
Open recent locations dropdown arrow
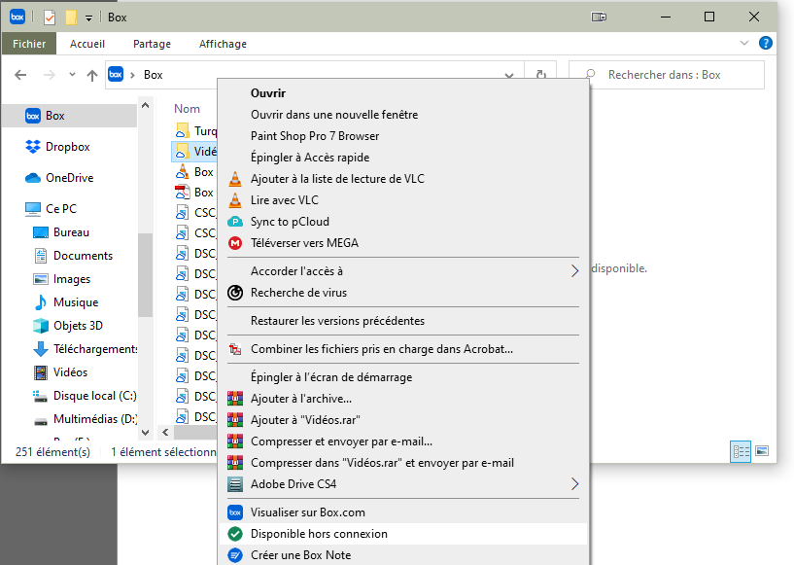point(72,75)
